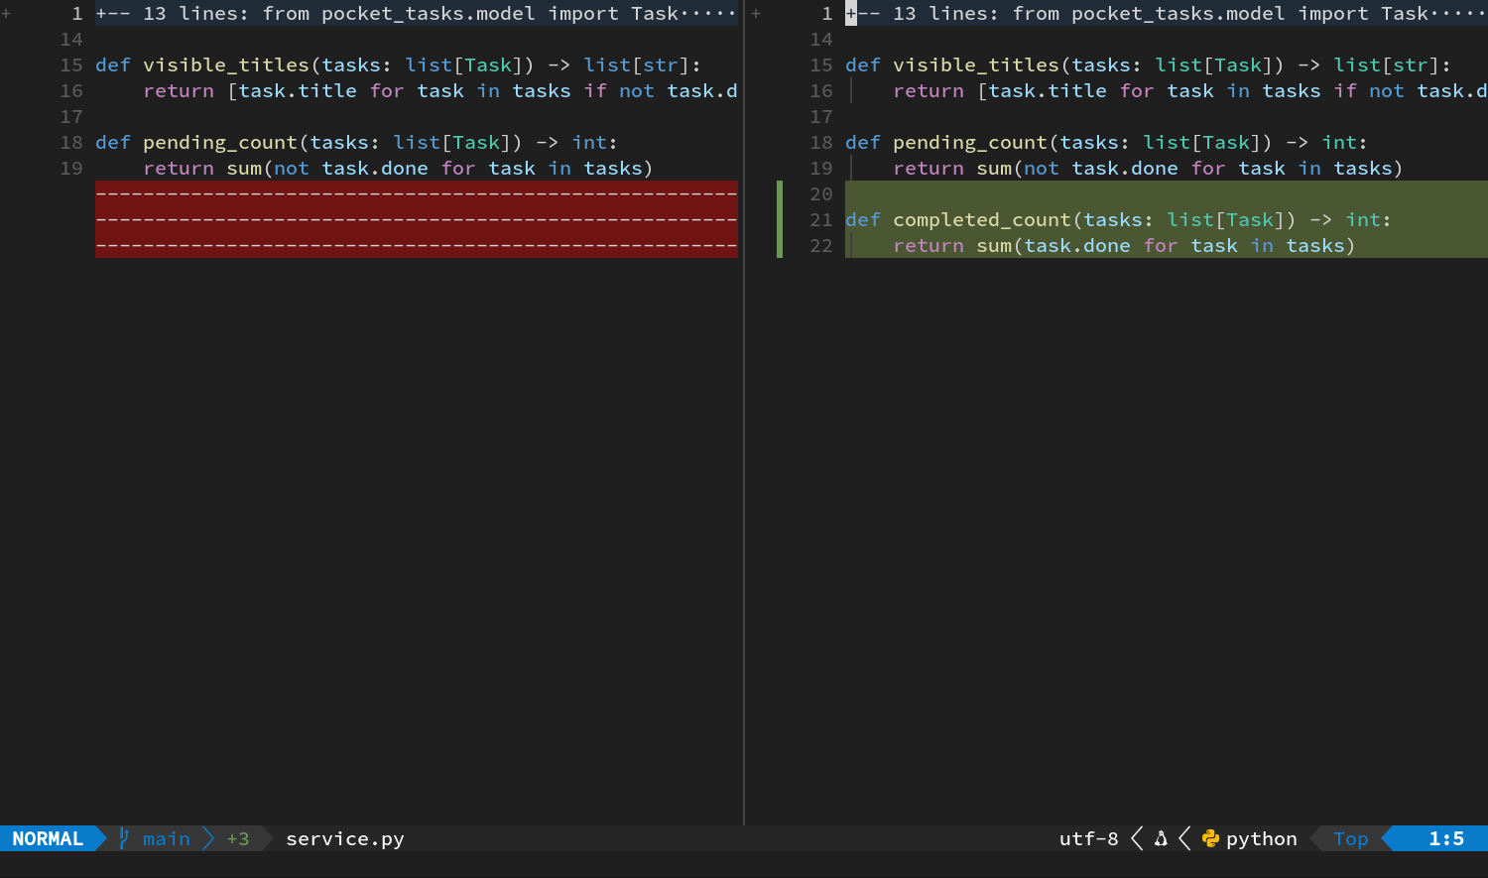This screenshot has height=878, width=1488.
Task: Click the Linux penguin fileformat icon
Action: pyautogui.click(x=1161, y=838)
